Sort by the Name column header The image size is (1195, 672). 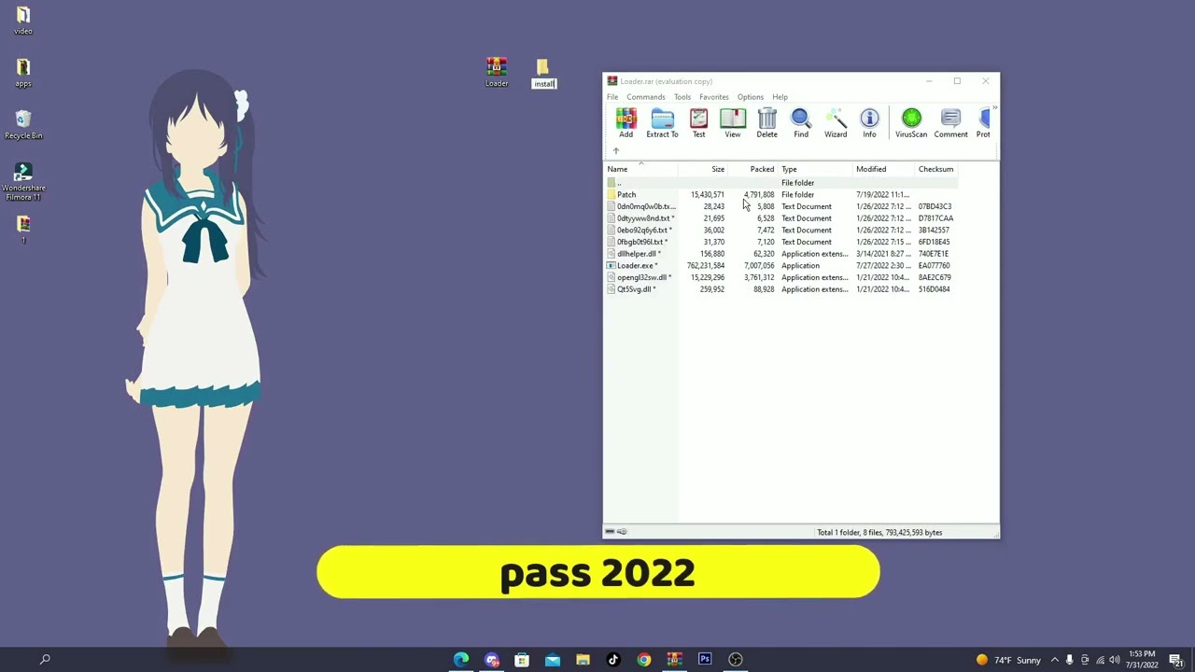tap(641, 169)
